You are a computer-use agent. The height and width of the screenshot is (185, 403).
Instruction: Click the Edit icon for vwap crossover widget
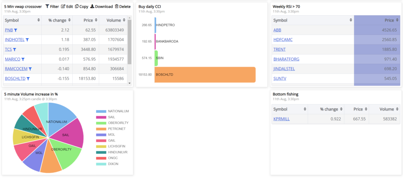(63, 7)
